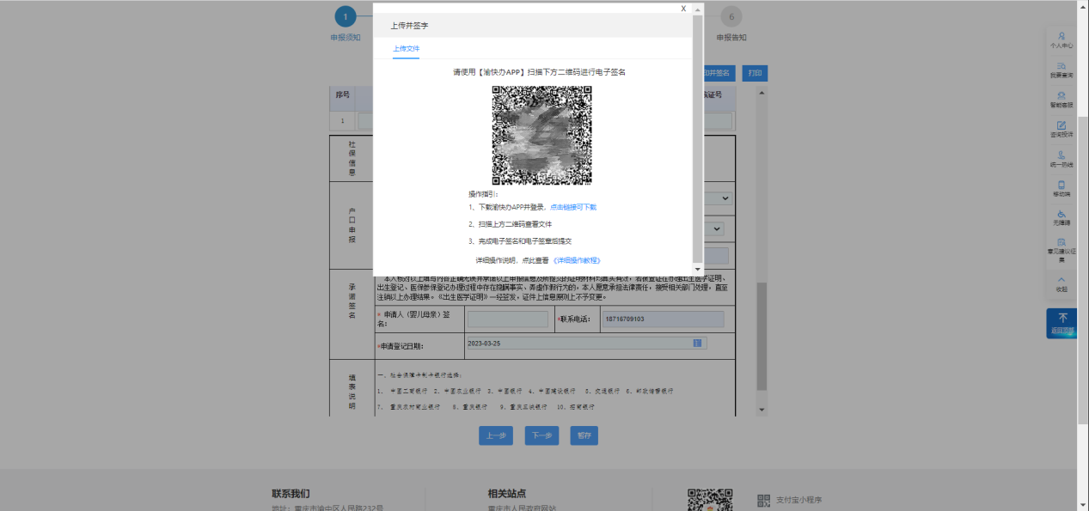Viewport: 1089px width, 511px height.
Task: Click the 序号 column header
Action: 342,94
